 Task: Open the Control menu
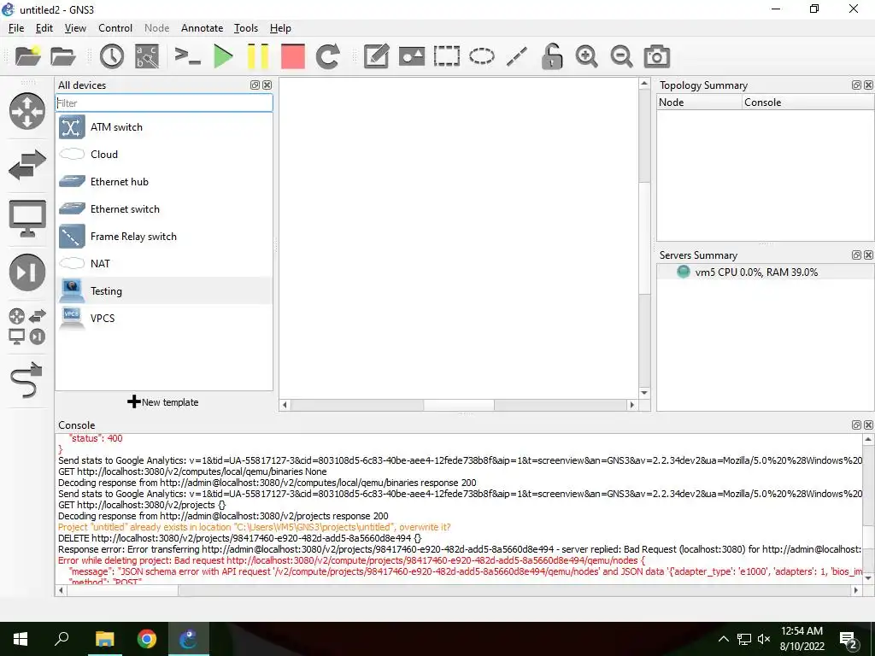(x=115, y=28)
